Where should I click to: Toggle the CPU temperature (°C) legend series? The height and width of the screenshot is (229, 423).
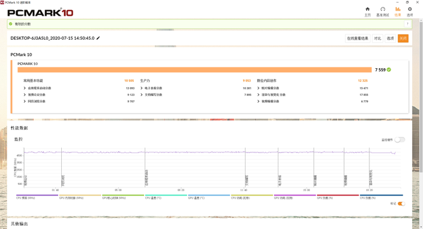(x=165, y=197)
